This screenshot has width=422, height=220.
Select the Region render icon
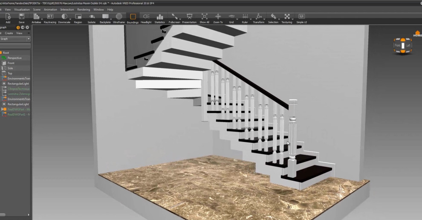tap(78, 17)
